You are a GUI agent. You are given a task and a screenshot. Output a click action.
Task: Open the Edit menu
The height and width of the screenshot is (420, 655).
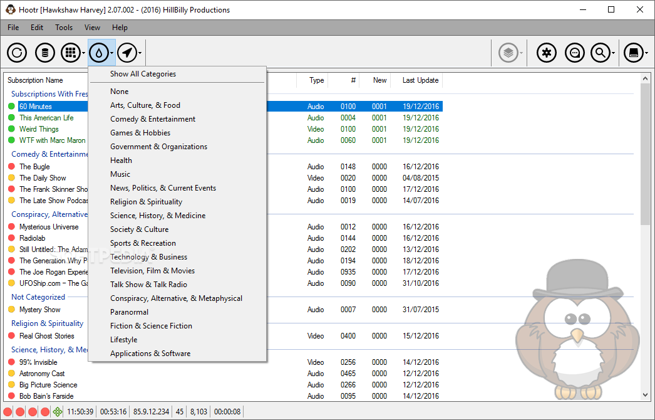(x=37, y=28)
